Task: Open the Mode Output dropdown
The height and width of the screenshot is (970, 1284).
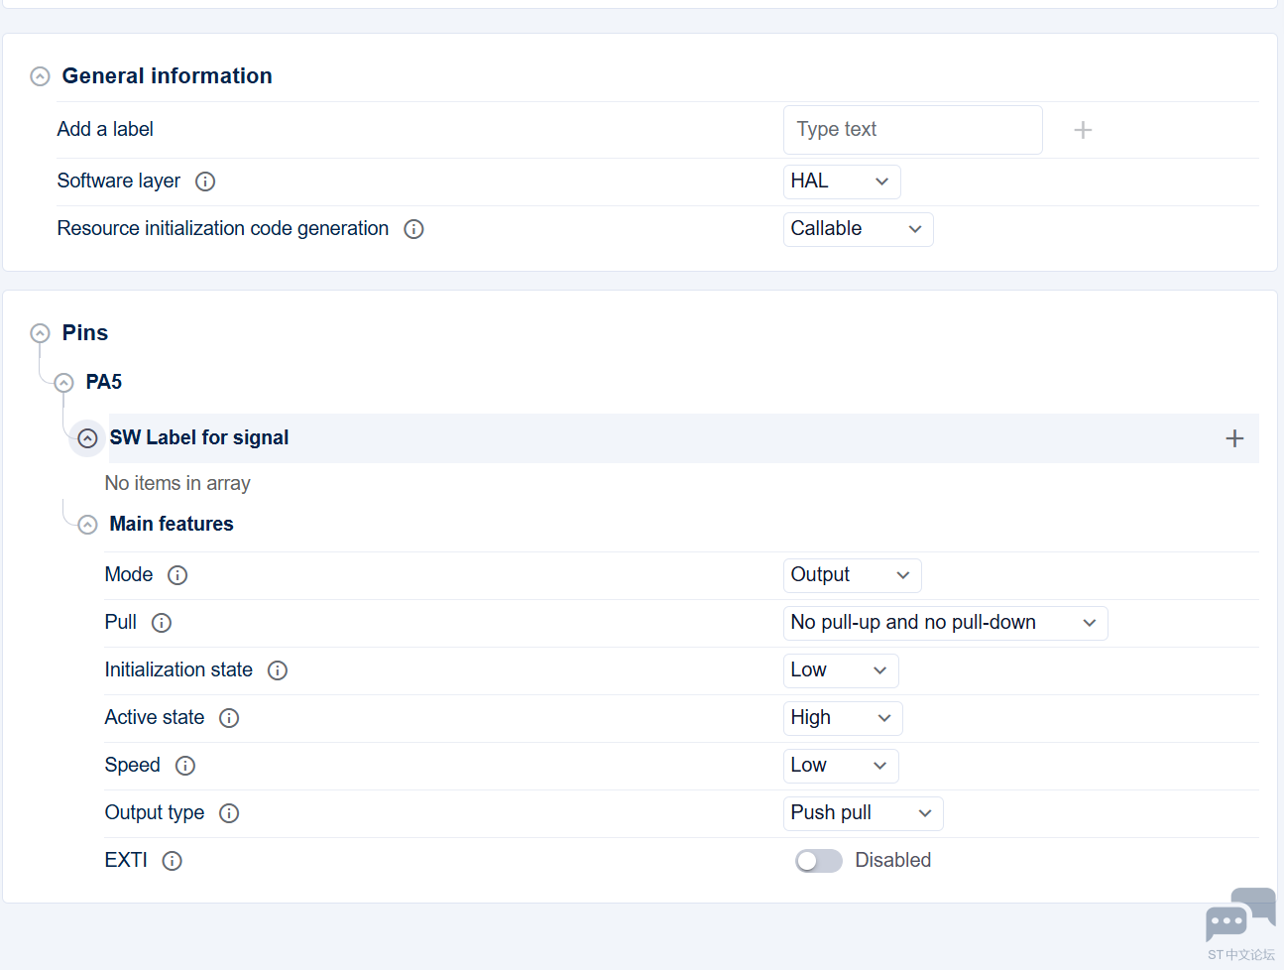Action: (x=852, y=575)
